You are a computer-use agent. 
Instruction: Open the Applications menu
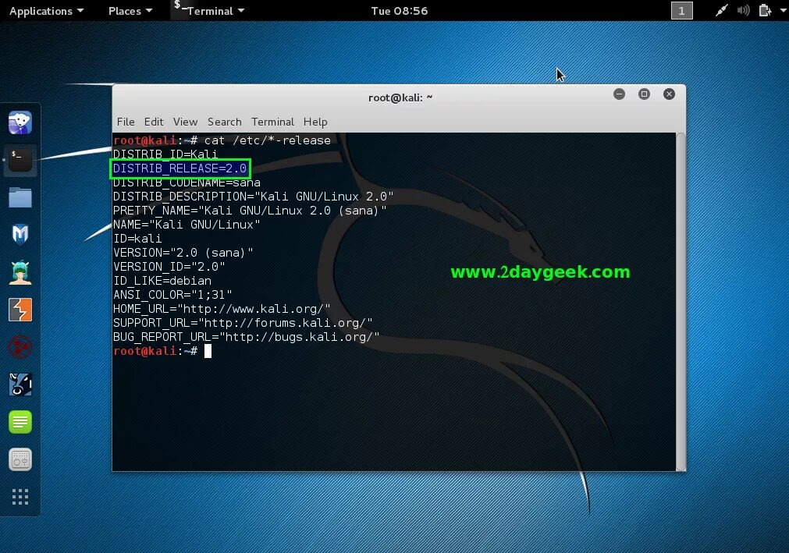(46, 11)
